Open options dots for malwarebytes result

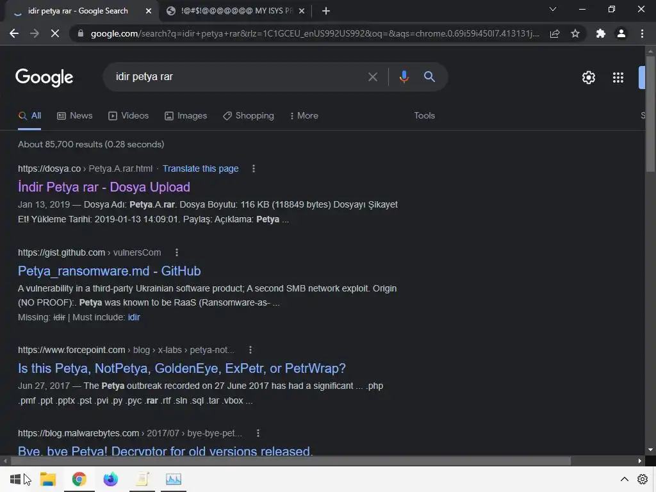point(258,433)
